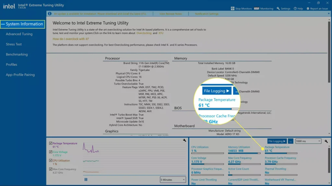Click the update available message
The height and width of the screenshot is (186, 332).
coord(100,14)
